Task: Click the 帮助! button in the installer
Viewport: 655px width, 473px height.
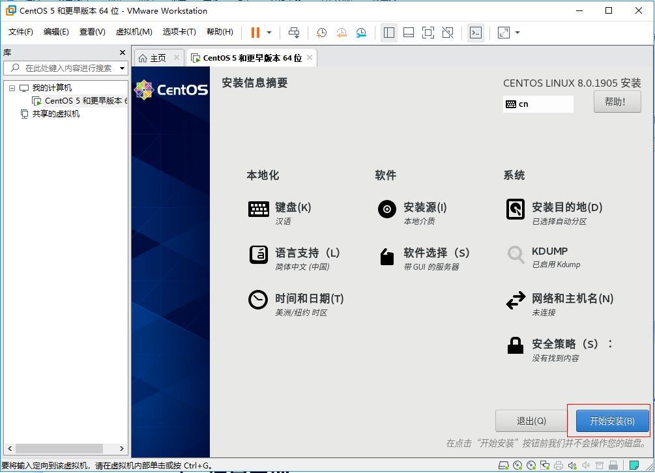Action: (x=616, y=102)
